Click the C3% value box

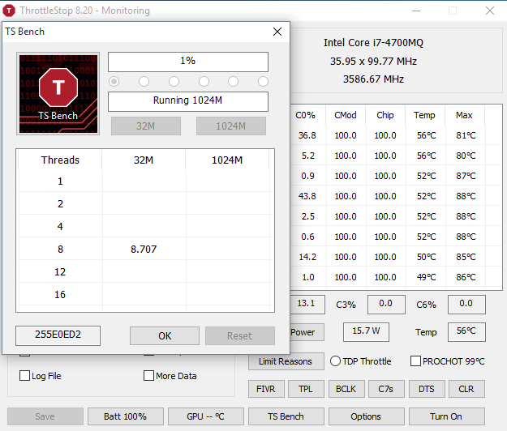pyautogui.click(x=386, y=304)
